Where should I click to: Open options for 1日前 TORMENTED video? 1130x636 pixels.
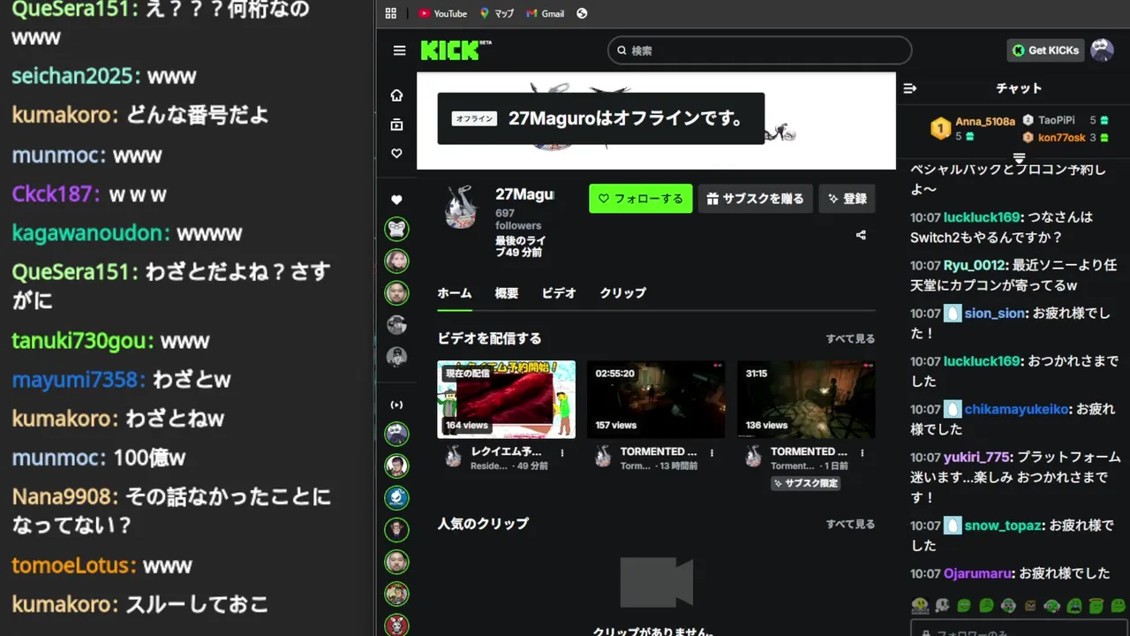(x=863, y=453)
